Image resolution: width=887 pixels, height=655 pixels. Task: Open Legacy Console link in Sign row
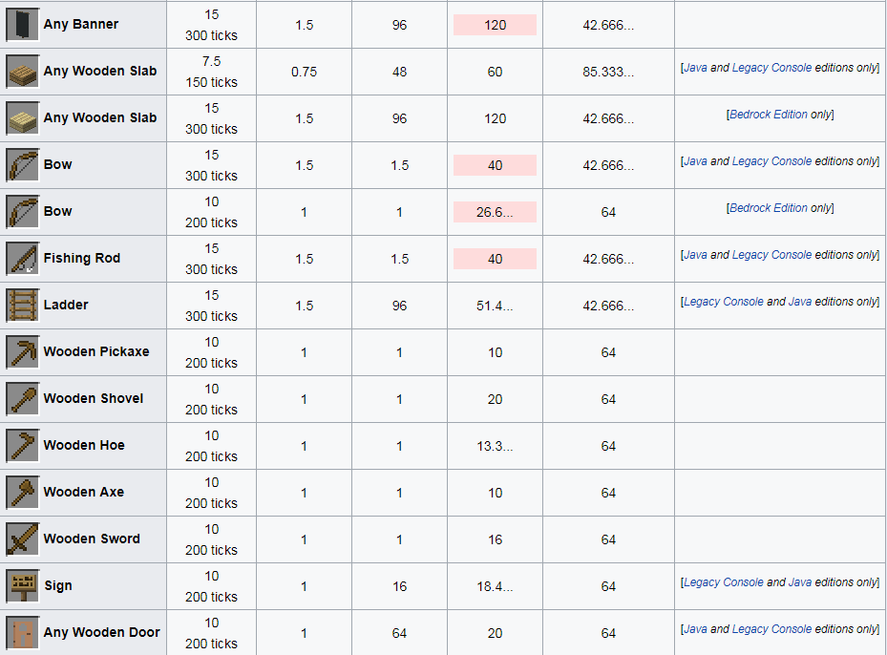pyautogui.click(x=723, y=582)
